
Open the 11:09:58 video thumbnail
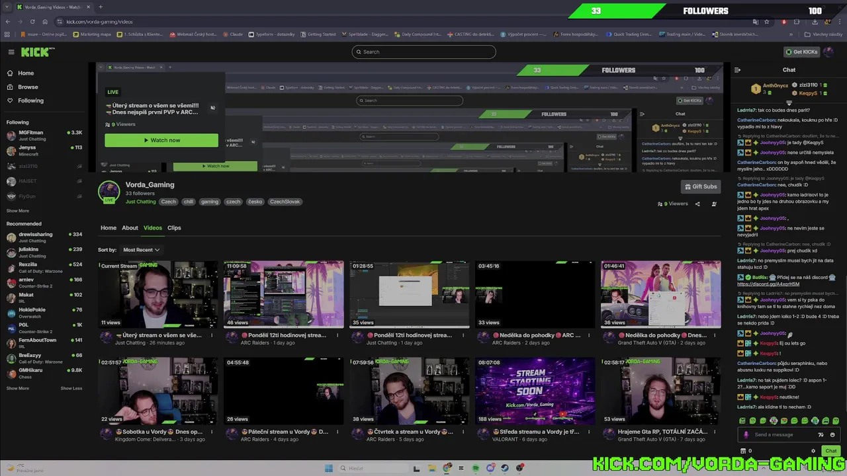[x=284, y=294]
